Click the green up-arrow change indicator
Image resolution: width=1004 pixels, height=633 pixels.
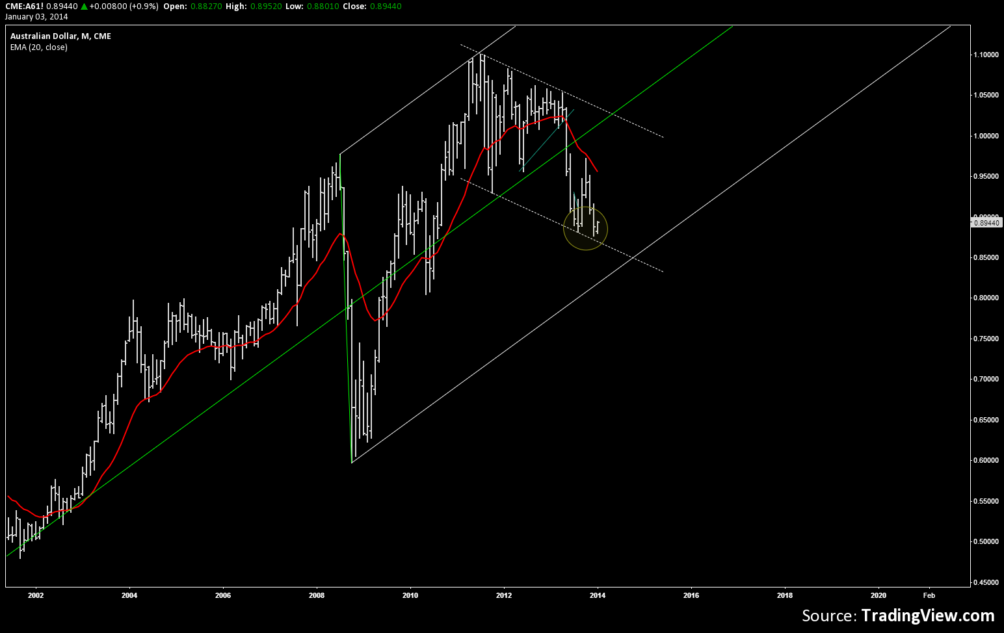point(84,6)
